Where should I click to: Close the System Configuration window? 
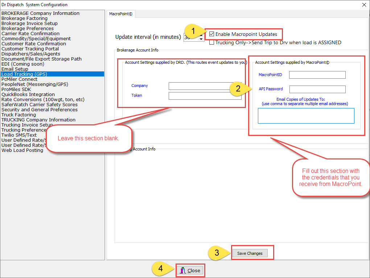tap(364, 5)
